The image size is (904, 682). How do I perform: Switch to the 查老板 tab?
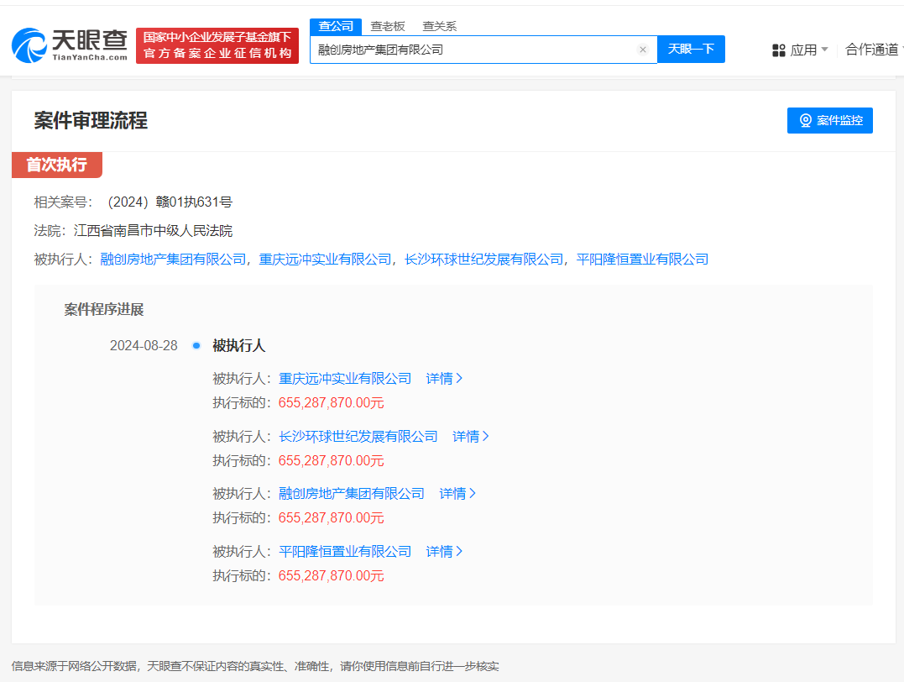[388, 26]
